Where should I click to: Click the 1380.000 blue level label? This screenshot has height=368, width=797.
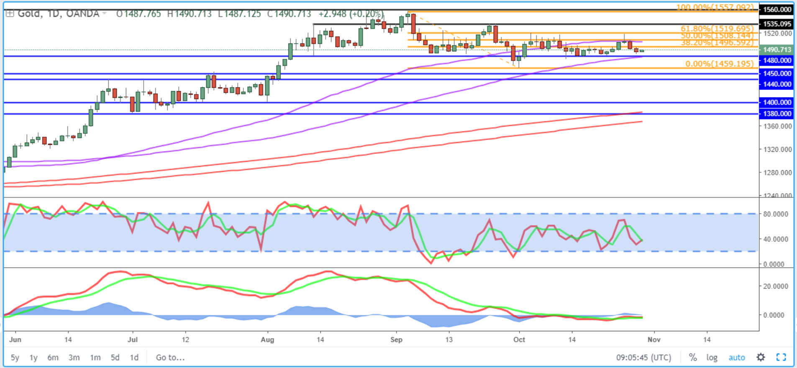[x=777, y=113]
